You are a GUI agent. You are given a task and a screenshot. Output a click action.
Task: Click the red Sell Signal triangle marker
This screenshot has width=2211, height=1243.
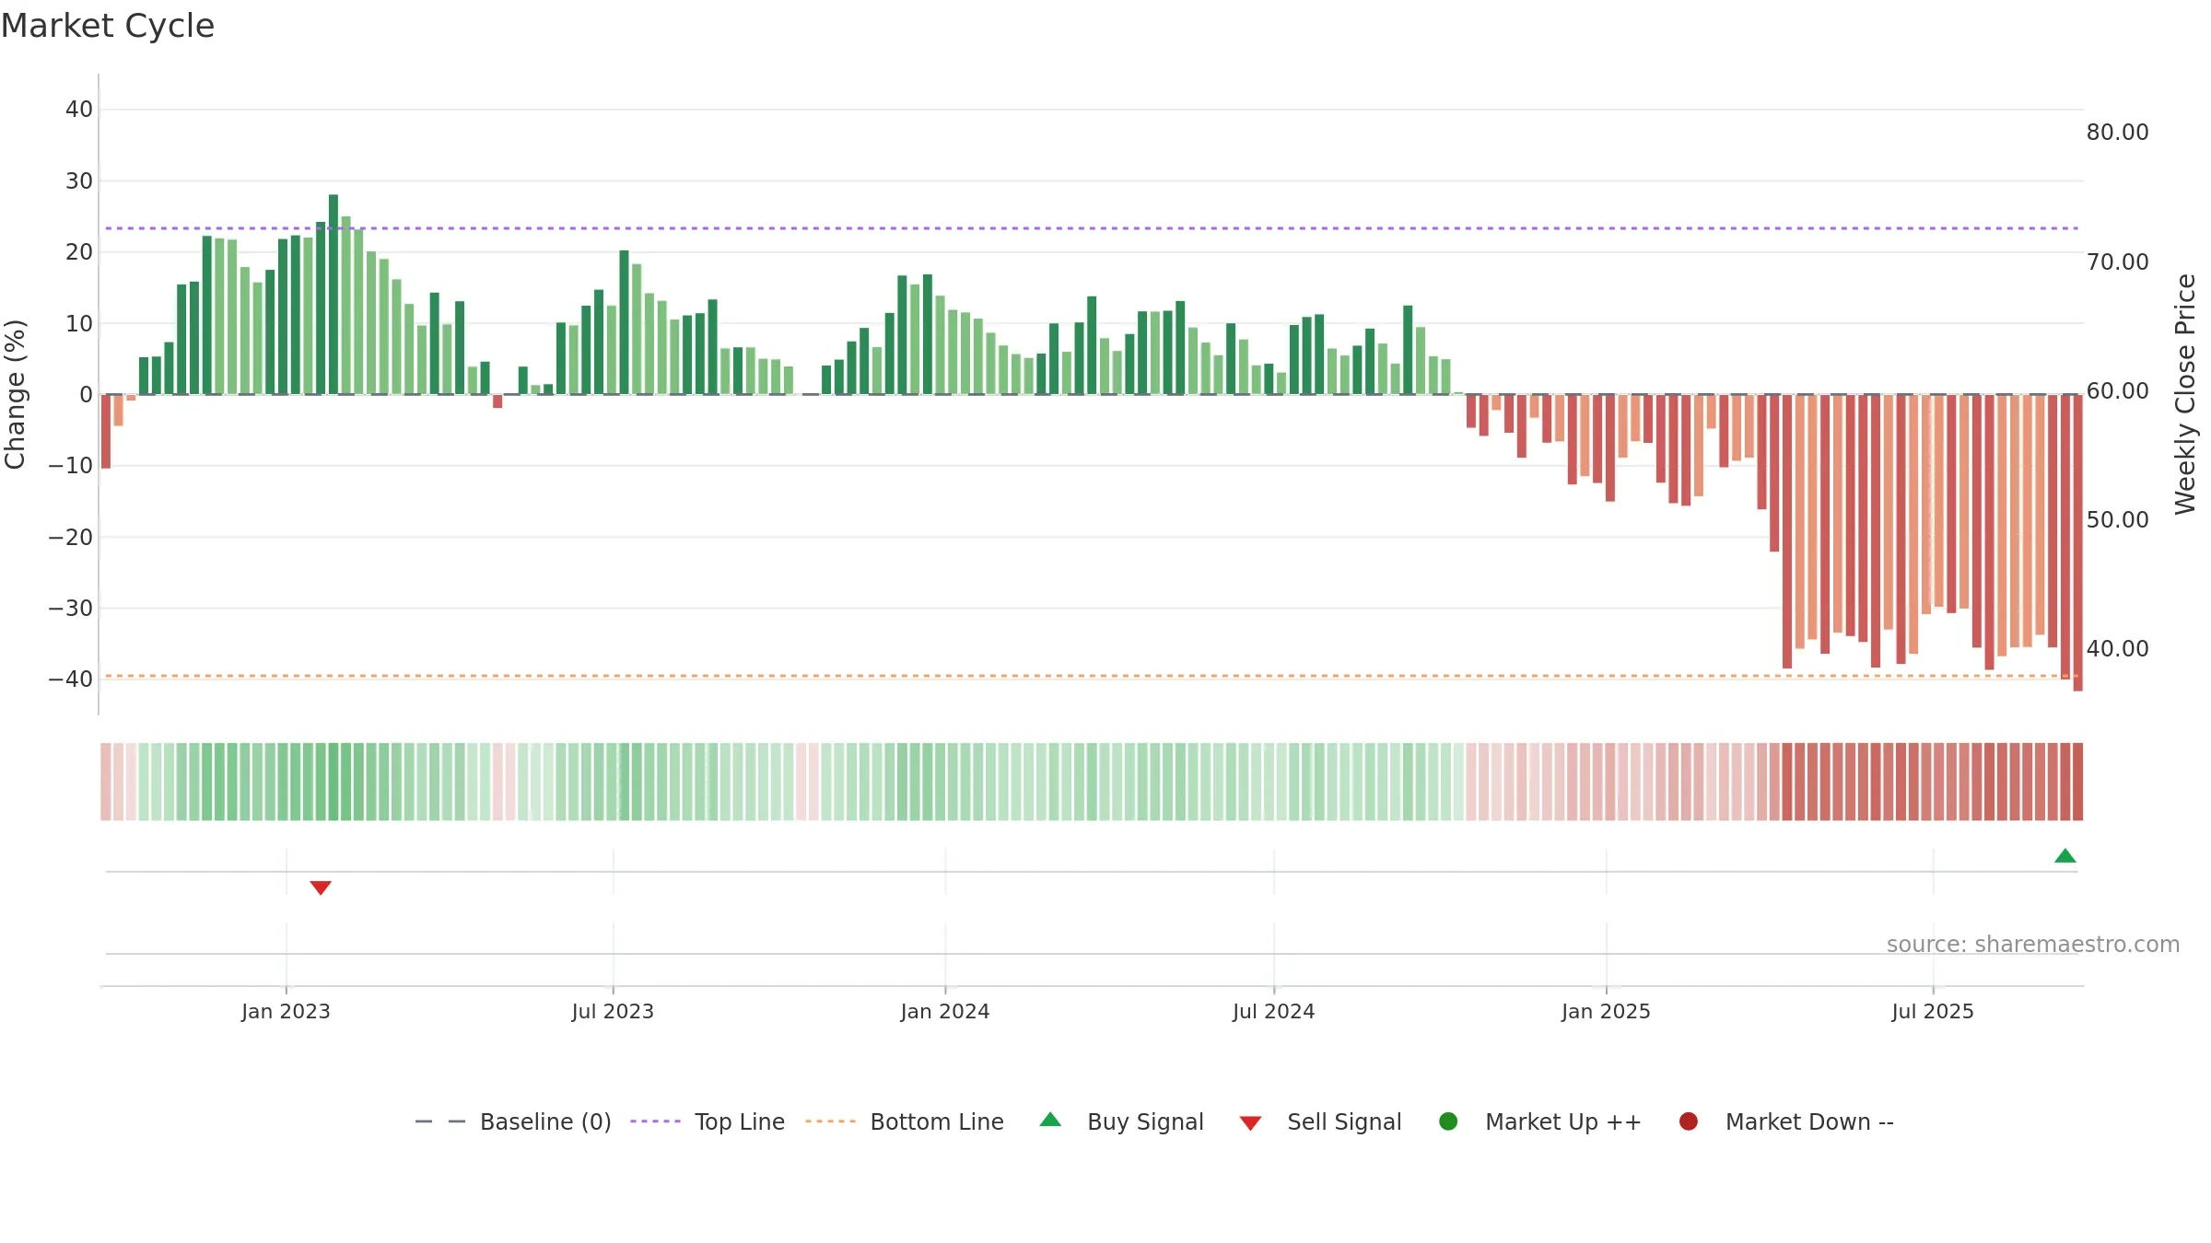(321, 888)
